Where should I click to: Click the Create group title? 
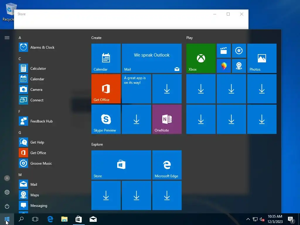coord(96,38)
